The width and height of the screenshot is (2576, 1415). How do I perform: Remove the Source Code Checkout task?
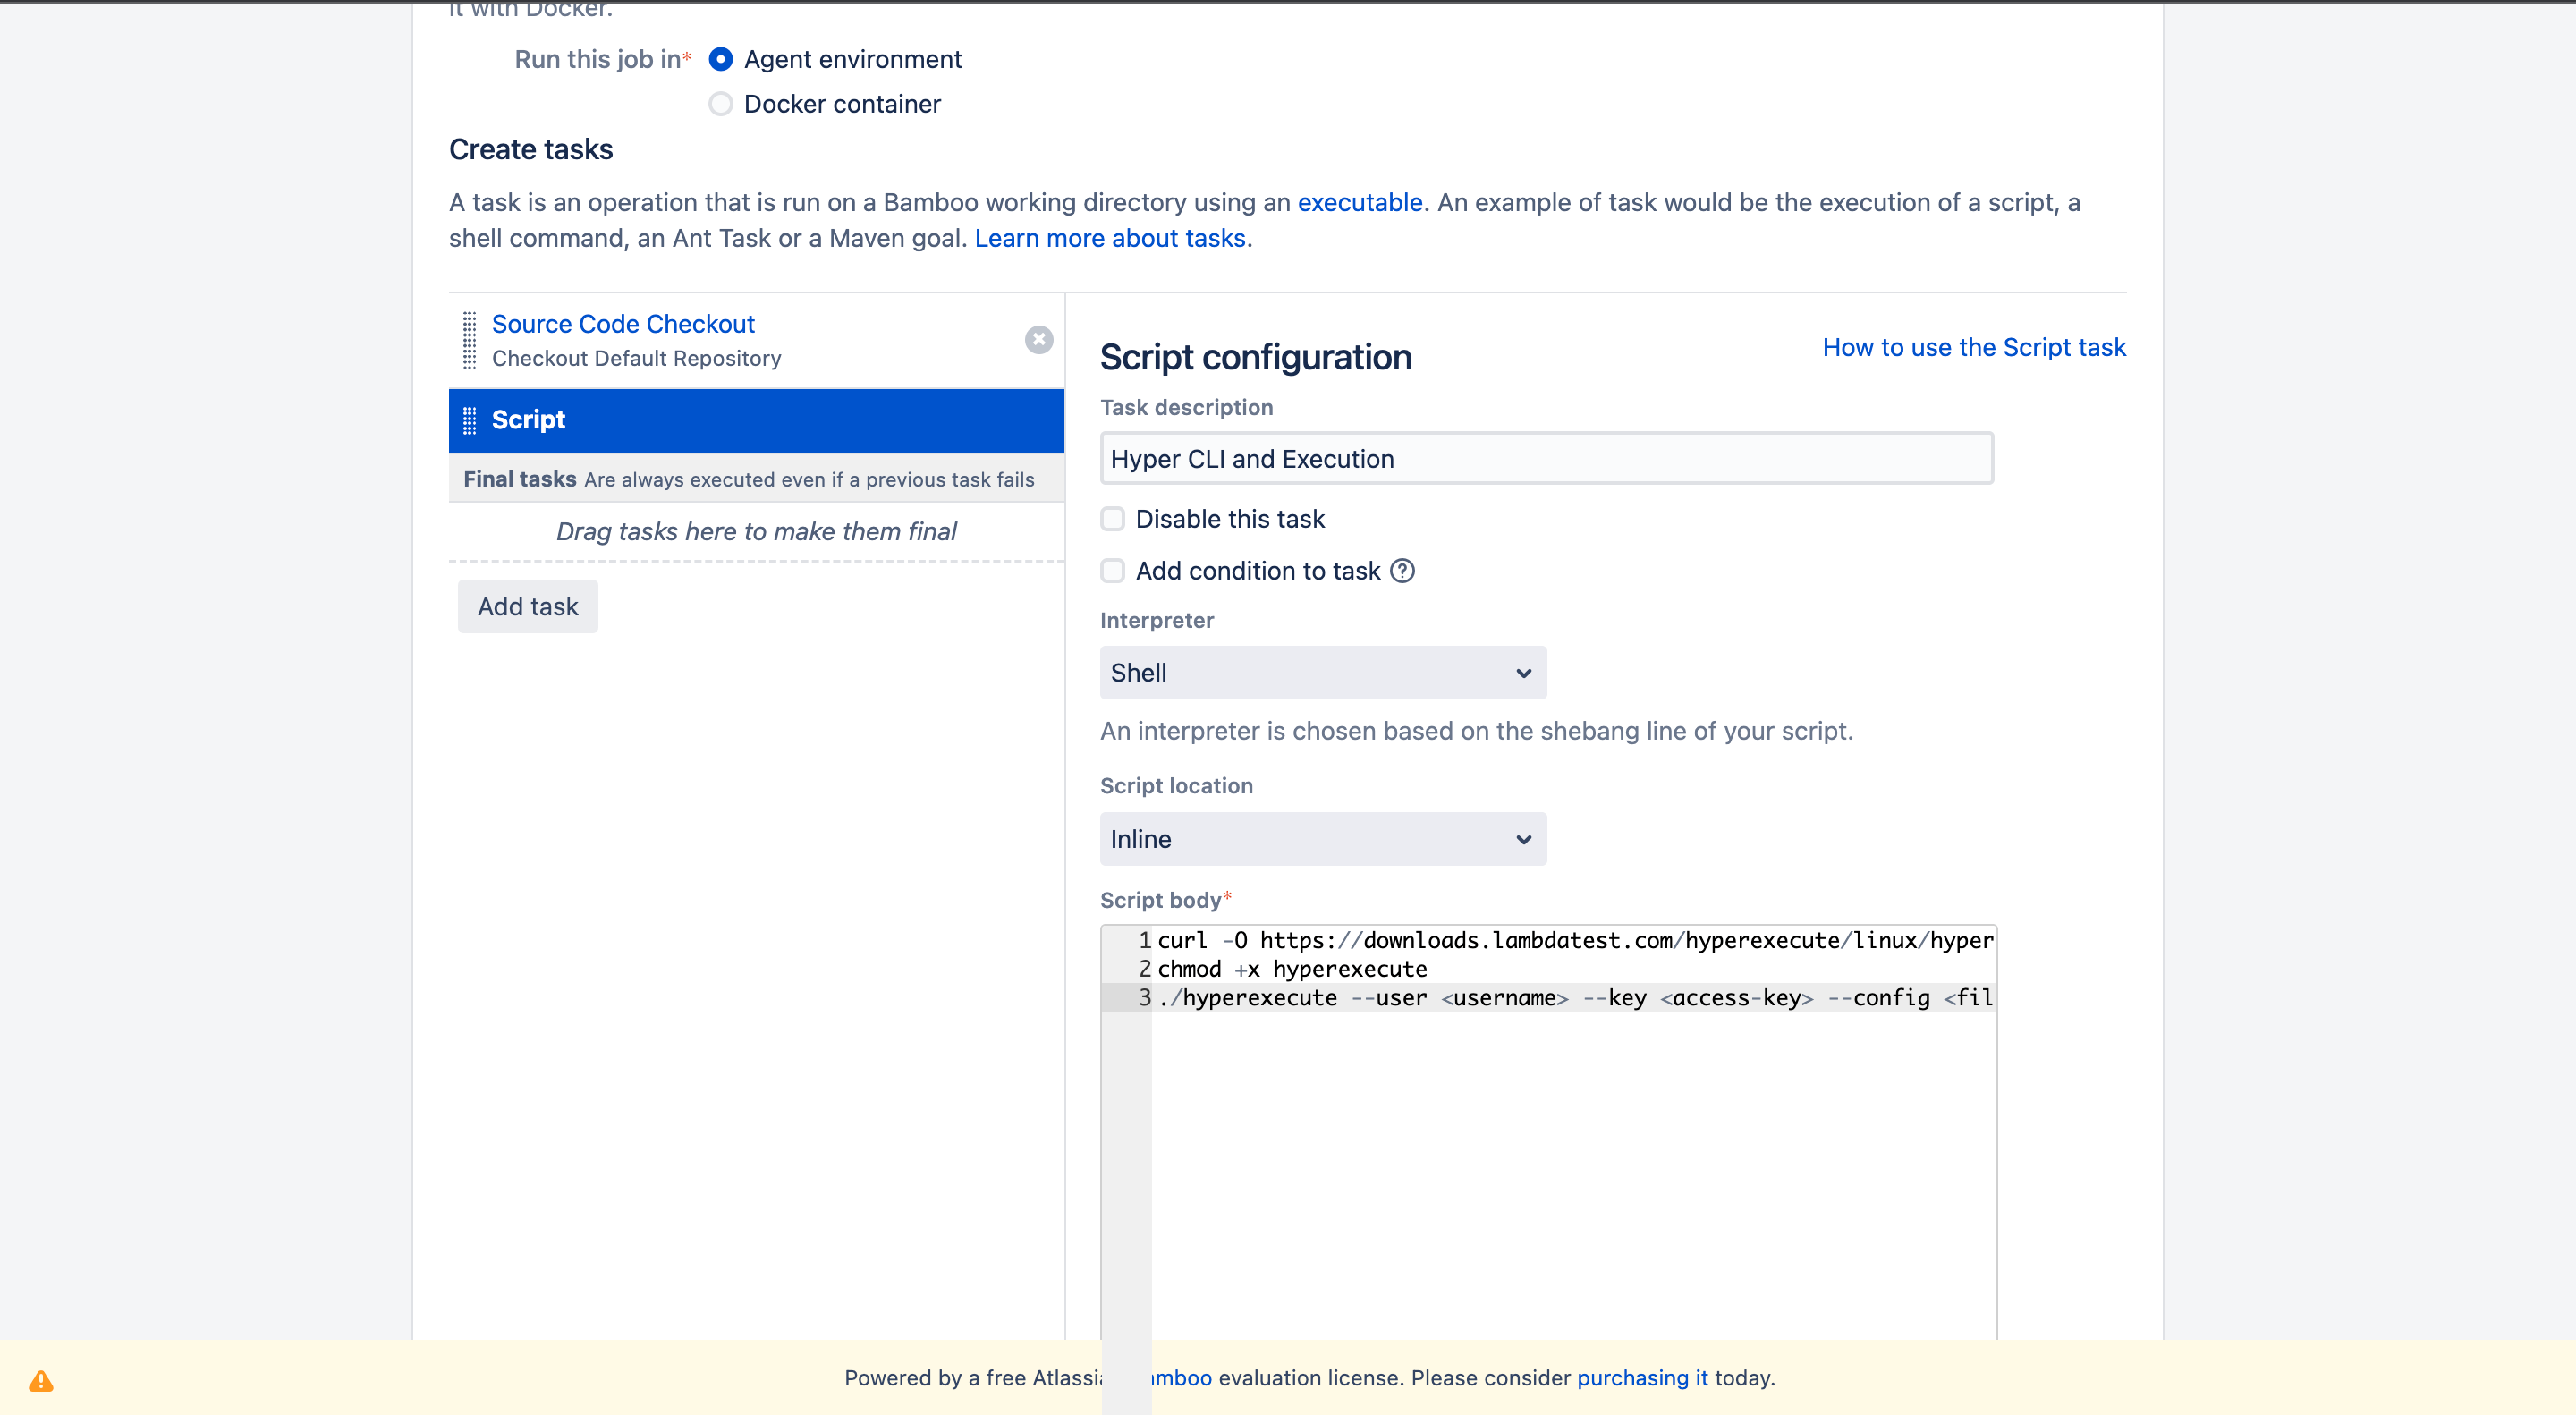pyautogui.click(x=1038, y=340)
